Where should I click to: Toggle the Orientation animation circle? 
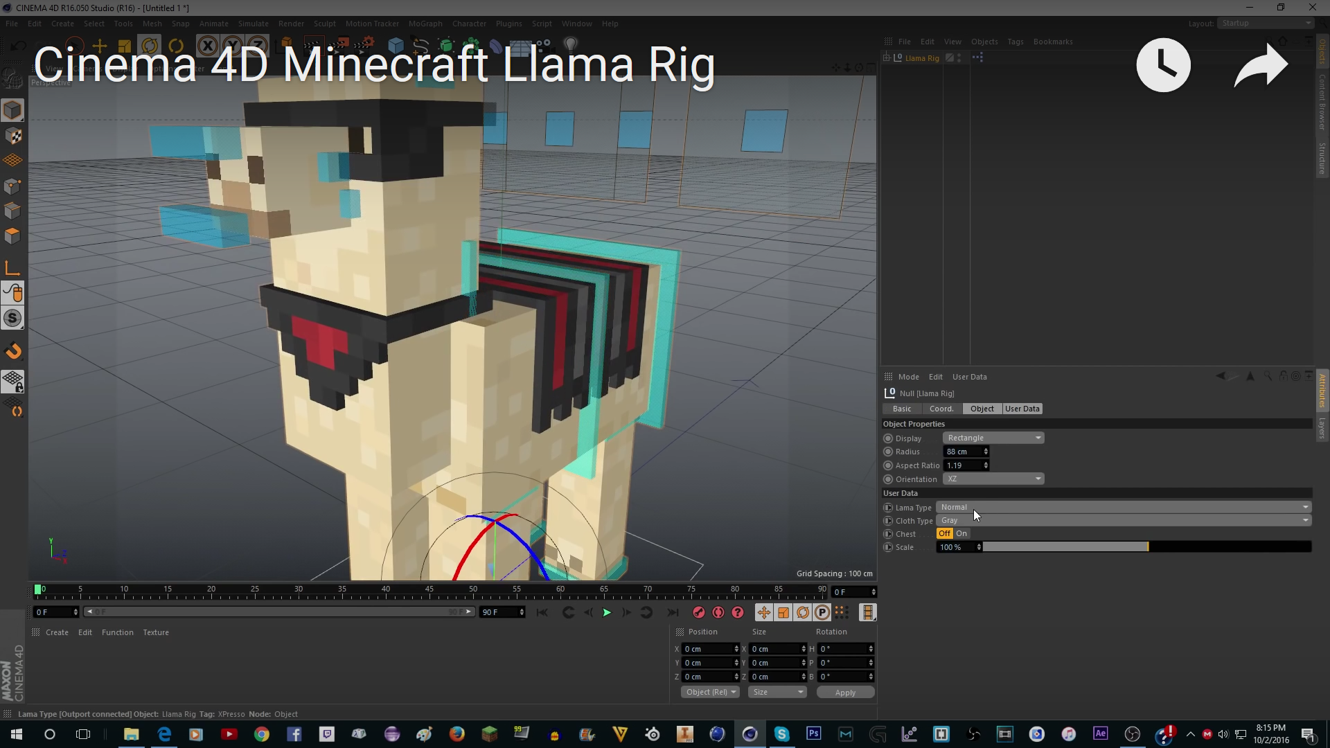click(x=888, y=479)
